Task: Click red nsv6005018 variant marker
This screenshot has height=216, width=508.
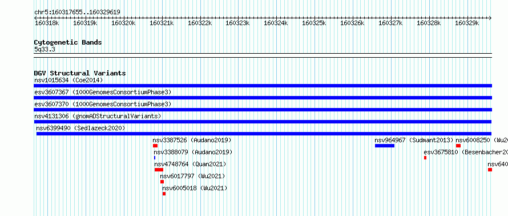Action: (164, 194)
